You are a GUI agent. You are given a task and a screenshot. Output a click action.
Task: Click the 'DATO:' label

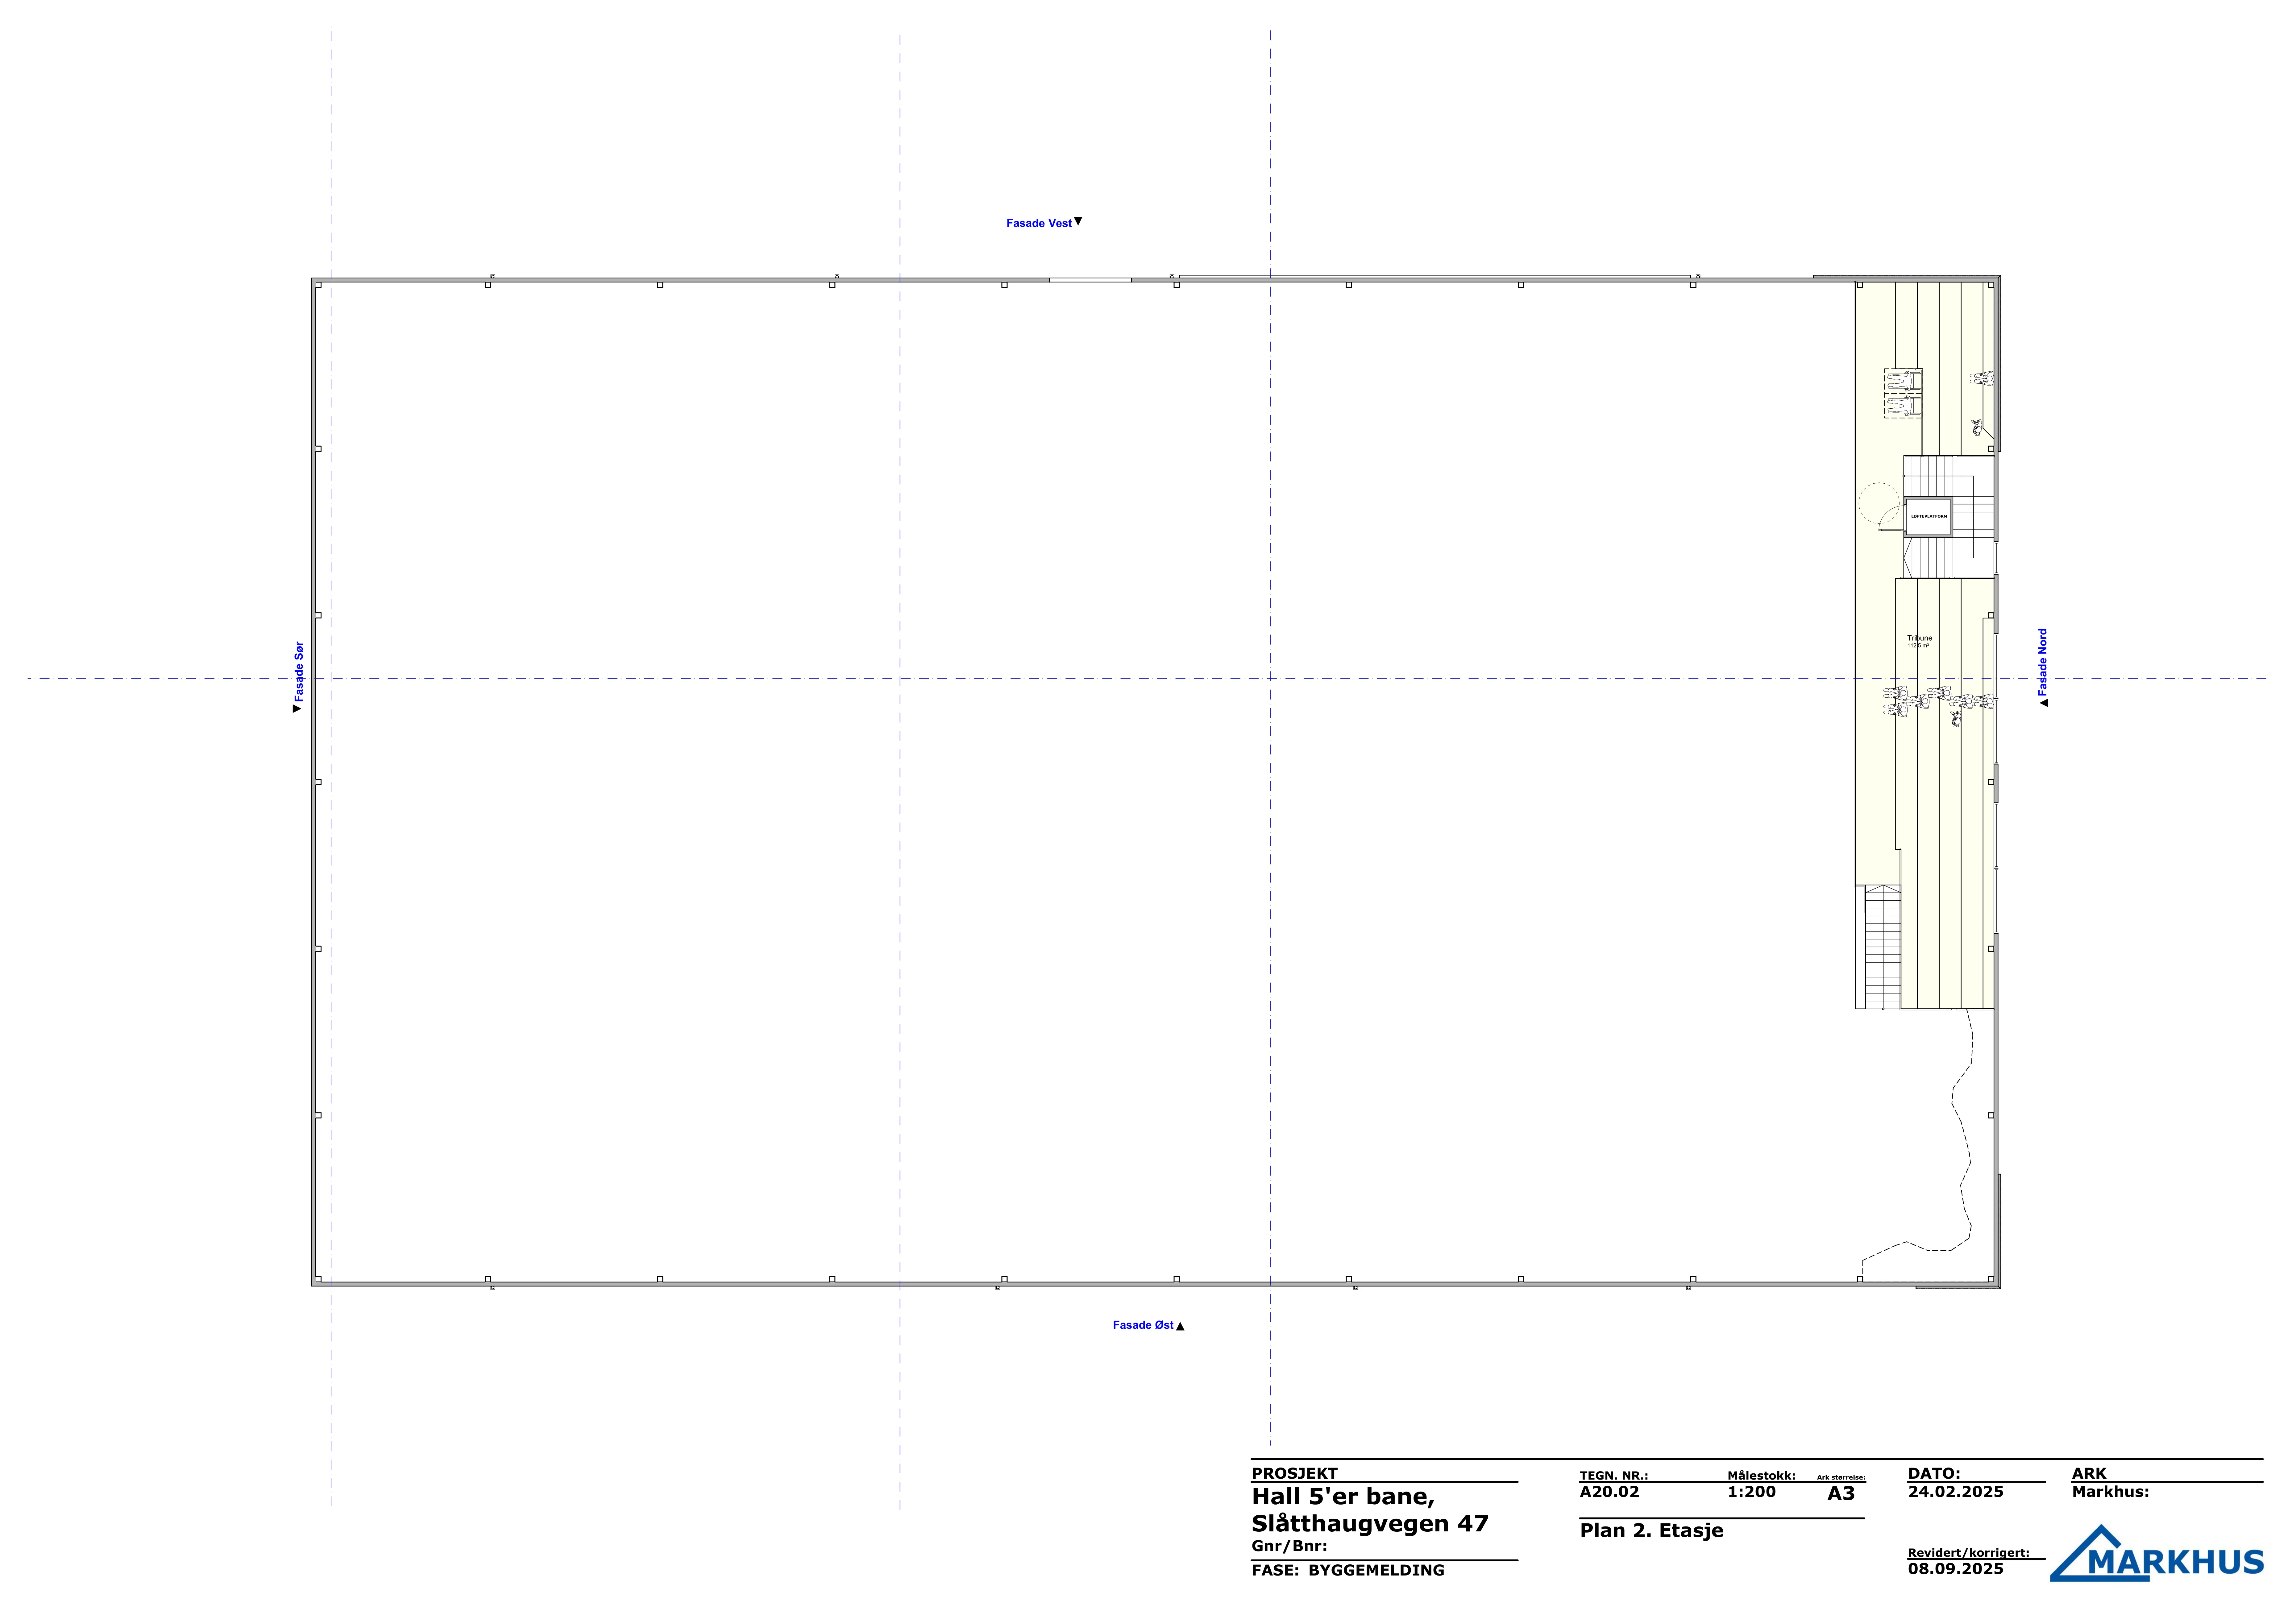[x=1934, y=1473]
